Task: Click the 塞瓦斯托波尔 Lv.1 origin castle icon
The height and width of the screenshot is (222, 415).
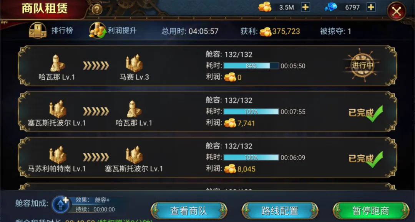Action: 57,109
